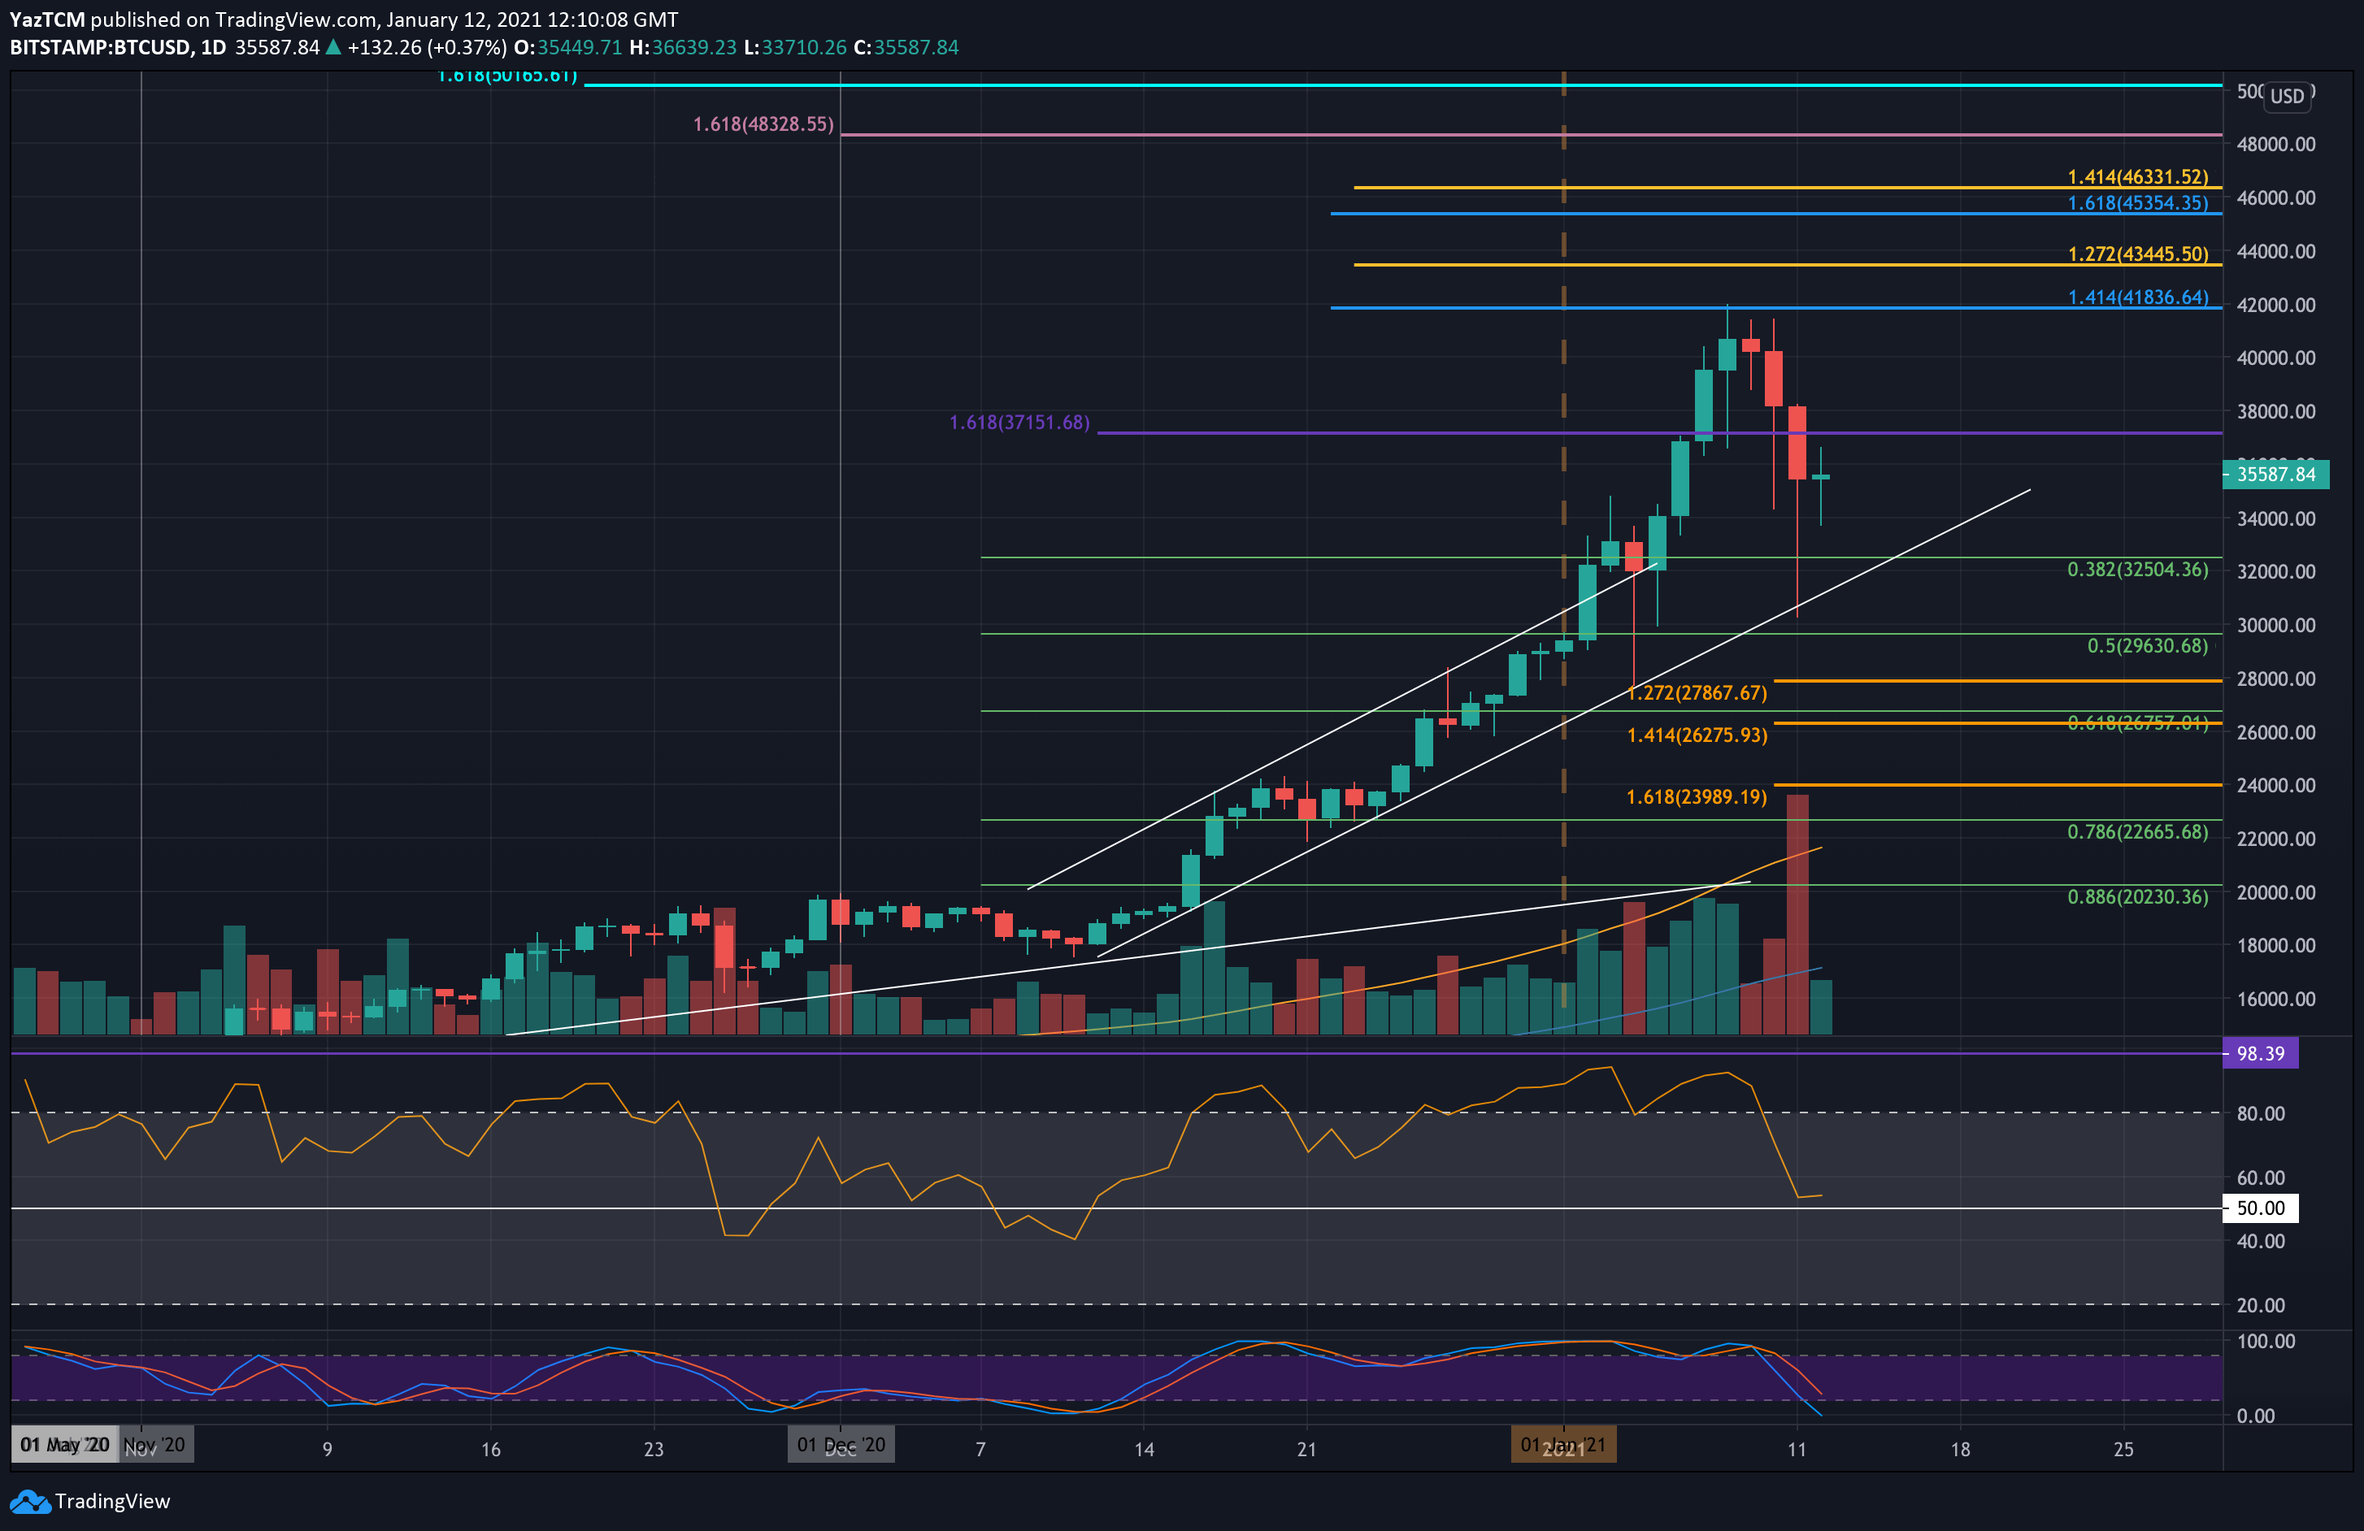Click the 1.414(41836.64) blue Fibonacci label
Screen dimensions: 2364x1531
2137,297
